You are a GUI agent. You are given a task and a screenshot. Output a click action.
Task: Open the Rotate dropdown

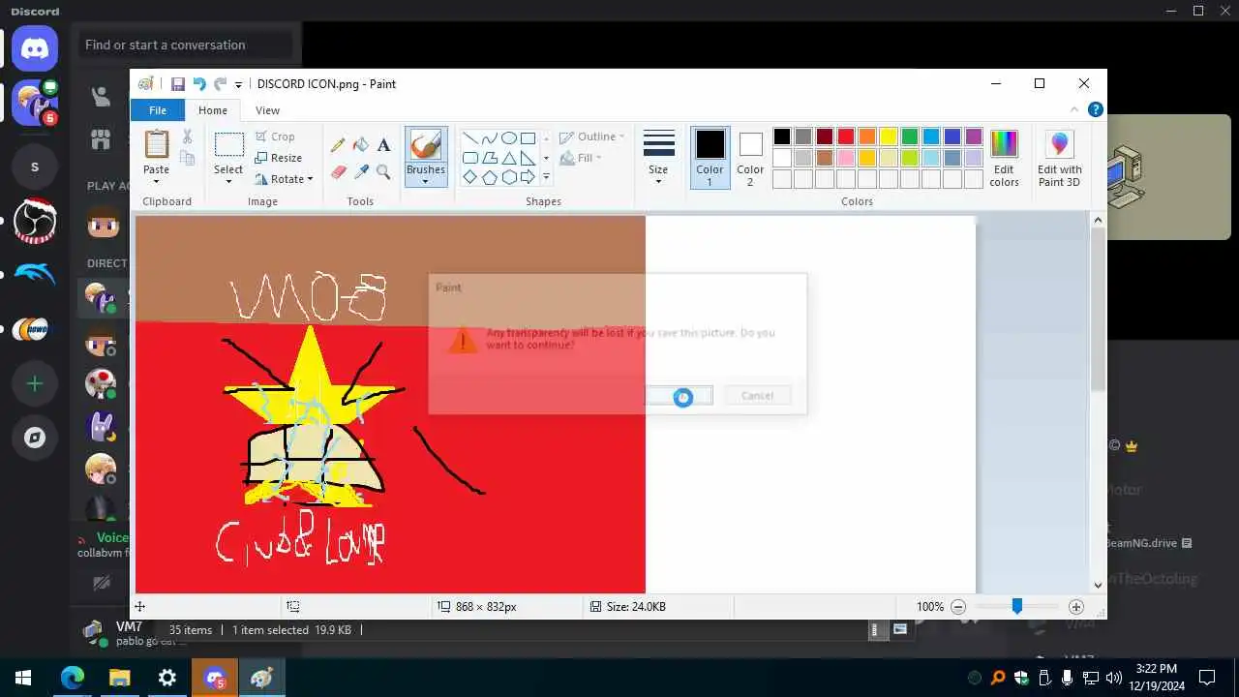pyautogui.click(x=284, y=179)
